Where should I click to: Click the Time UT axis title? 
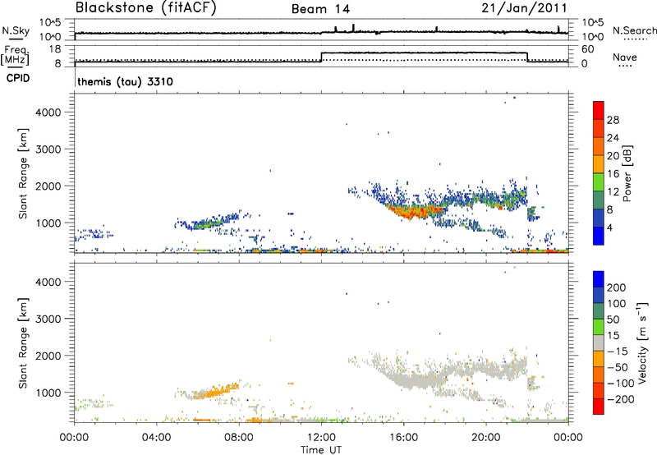point(321,450)
